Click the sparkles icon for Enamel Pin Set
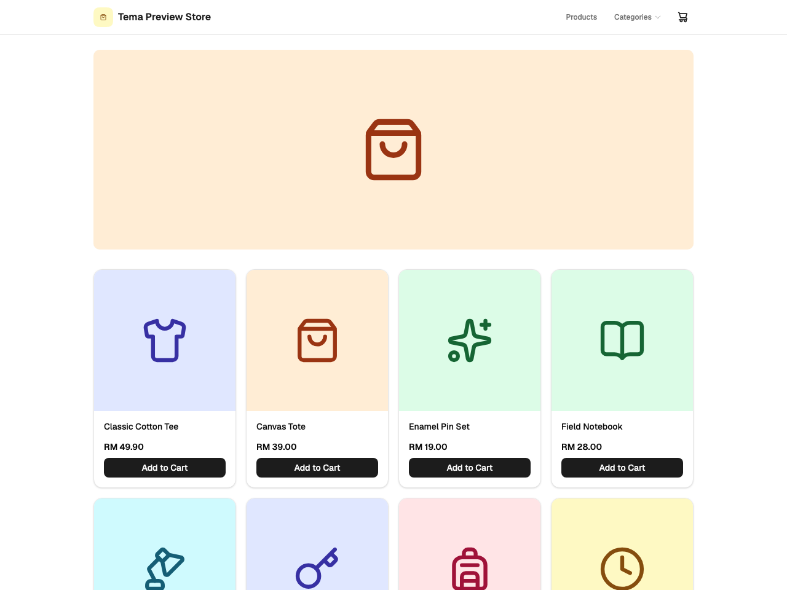Image resolution: width=787 pixels, height=590 pixels. pyautogui.click(x=470, y=340)
